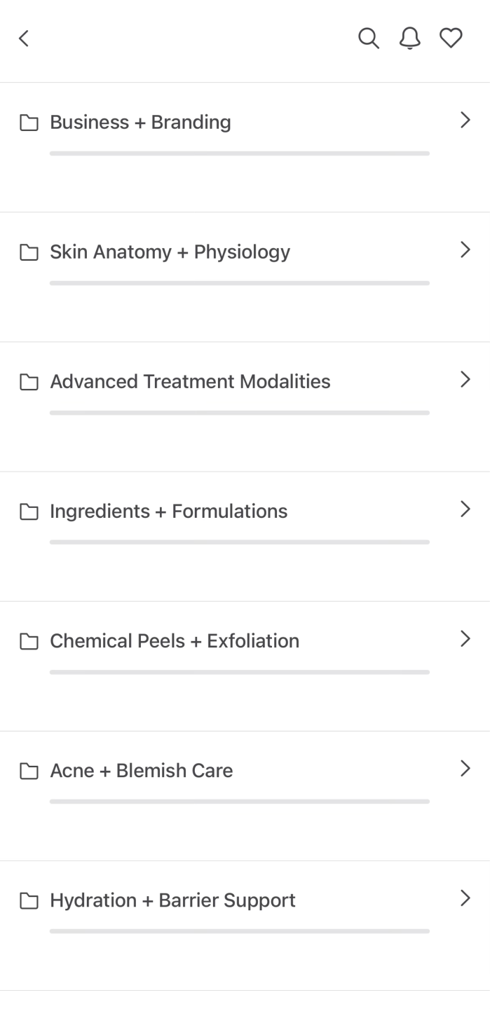
Task: Expand the Chemical Peels + Exfoliation chevron
Action: pyautogui.click(x=464, y=639)
